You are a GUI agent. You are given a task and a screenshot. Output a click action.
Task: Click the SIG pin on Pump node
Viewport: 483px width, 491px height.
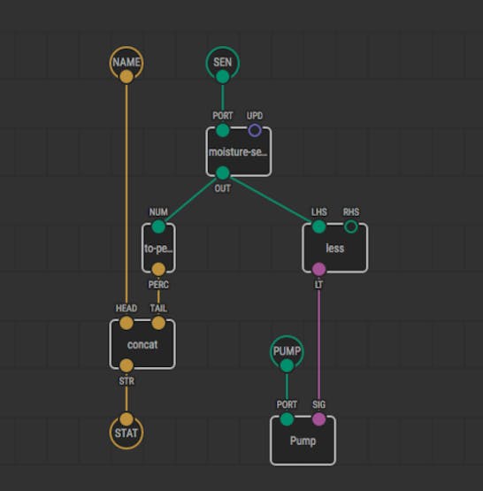319,419
